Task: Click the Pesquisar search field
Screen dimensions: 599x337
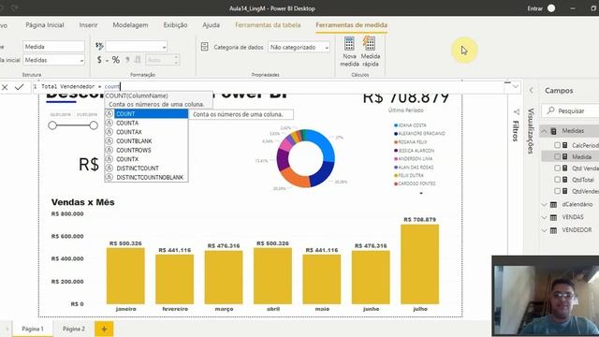Action: pos(570,110)
